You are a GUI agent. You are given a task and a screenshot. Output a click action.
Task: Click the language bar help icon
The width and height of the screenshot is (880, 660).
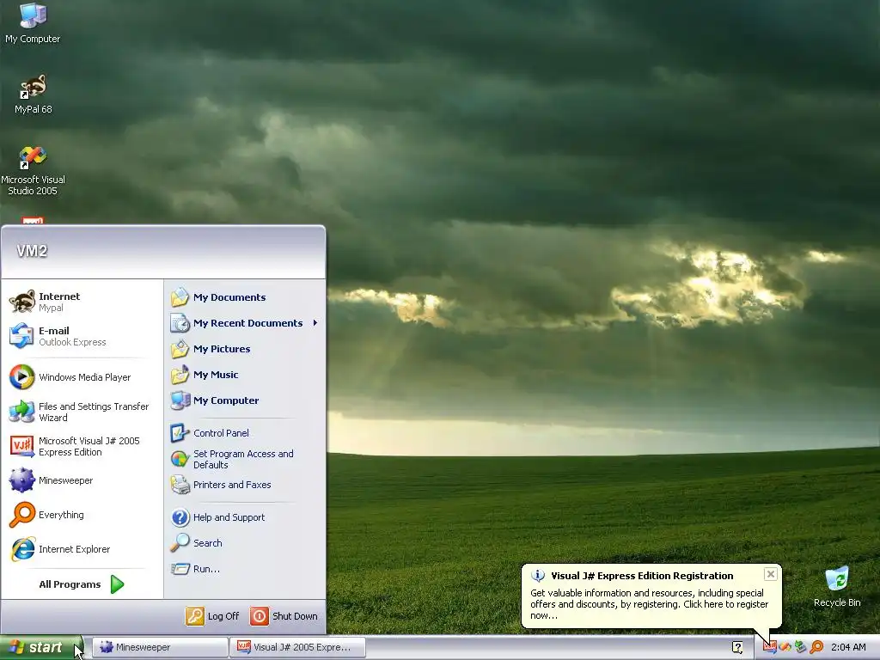click(x=737, y=647)
